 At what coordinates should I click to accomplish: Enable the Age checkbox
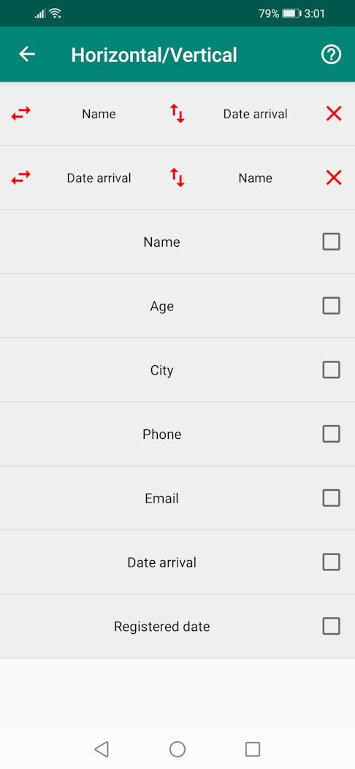pyautogui.click(x=331, y=306)
